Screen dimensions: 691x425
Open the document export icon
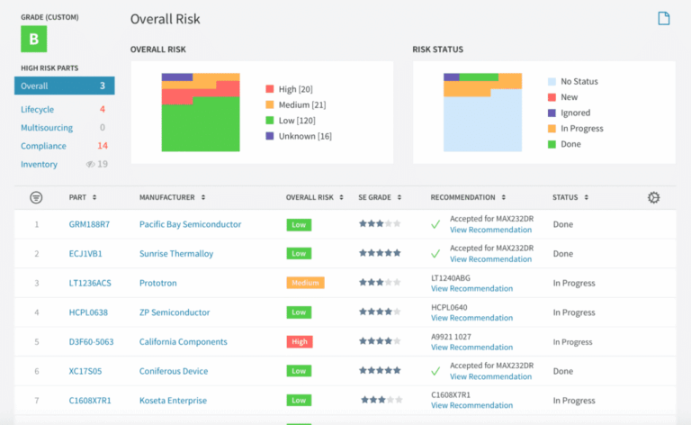(664, 19)
